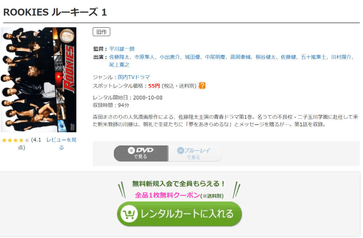Viewport: 363px width, 238px height.
Task: Open the 国内TVドラマ genre link
Action: point(134,77)
